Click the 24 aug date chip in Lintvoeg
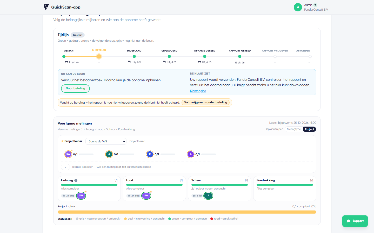The image size is (374, 233). tap(69, 196)
